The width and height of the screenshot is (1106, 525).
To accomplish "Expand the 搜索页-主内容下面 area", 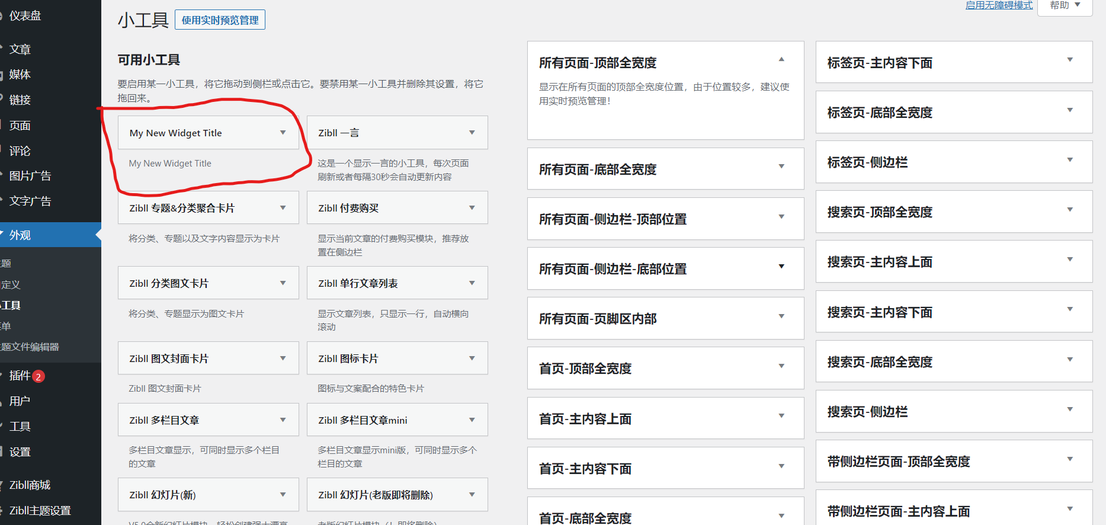I will tap(1070, 309).
